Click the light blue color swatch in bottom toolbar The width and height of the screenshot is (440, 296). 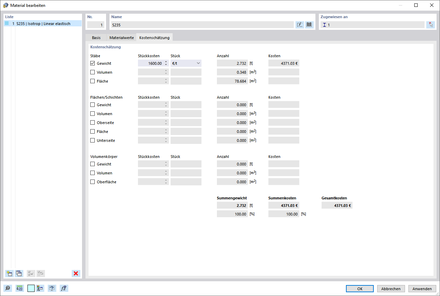31,288
